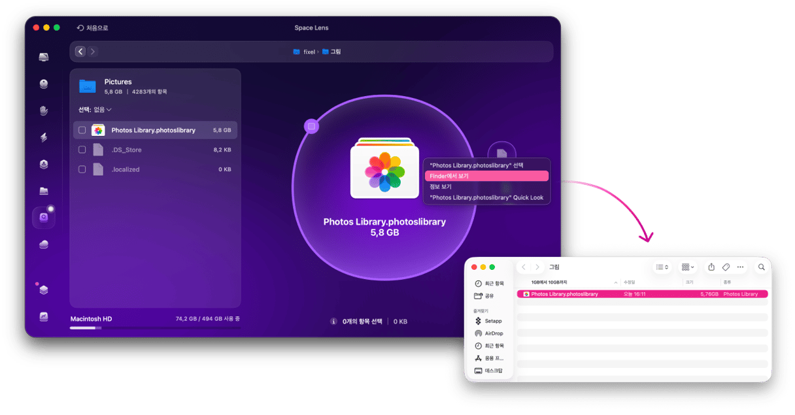Click the Finder share icon
Viewport: 795px width, 415px height.
[711, 267]
